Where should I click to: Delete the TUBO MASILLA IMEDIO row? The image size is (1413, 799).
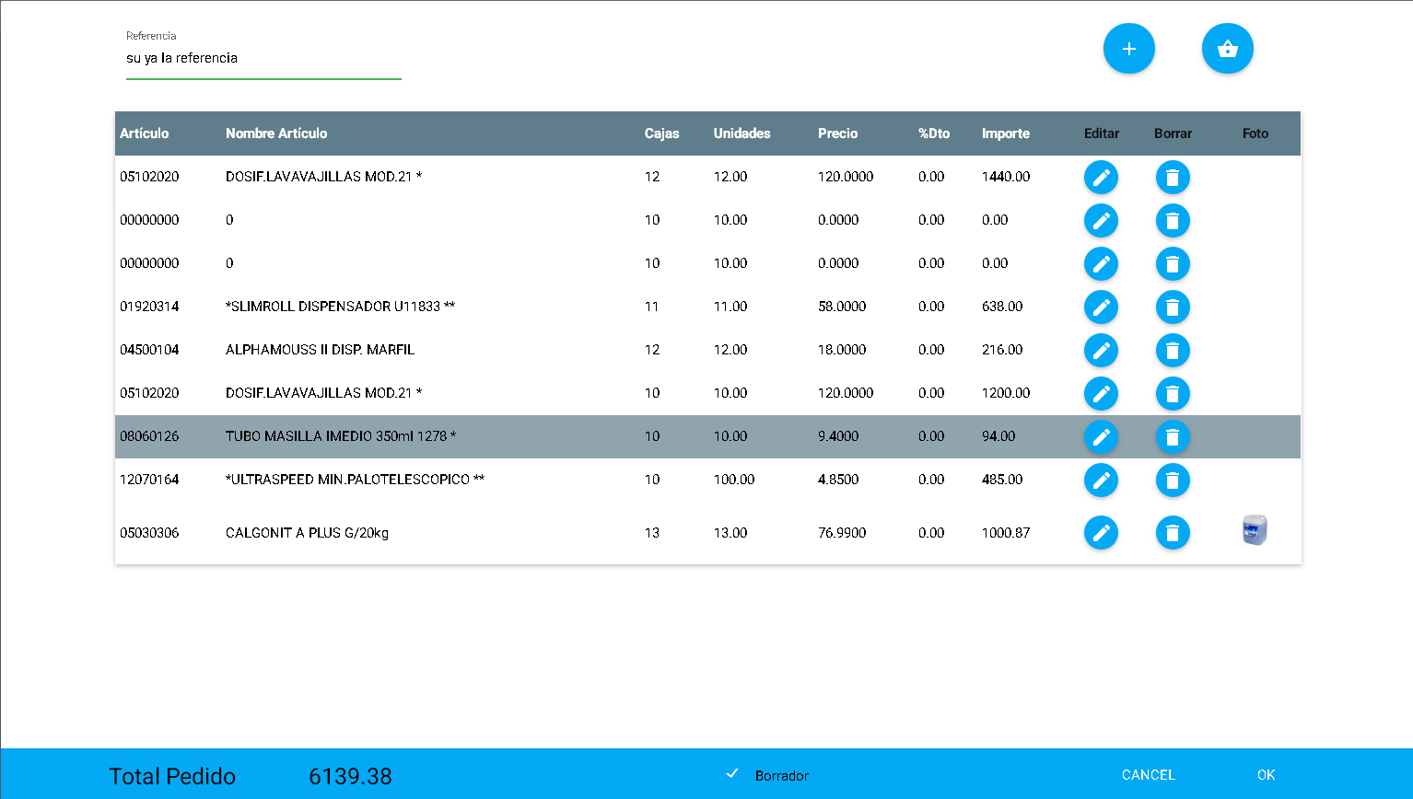(x=1173, y=436)
